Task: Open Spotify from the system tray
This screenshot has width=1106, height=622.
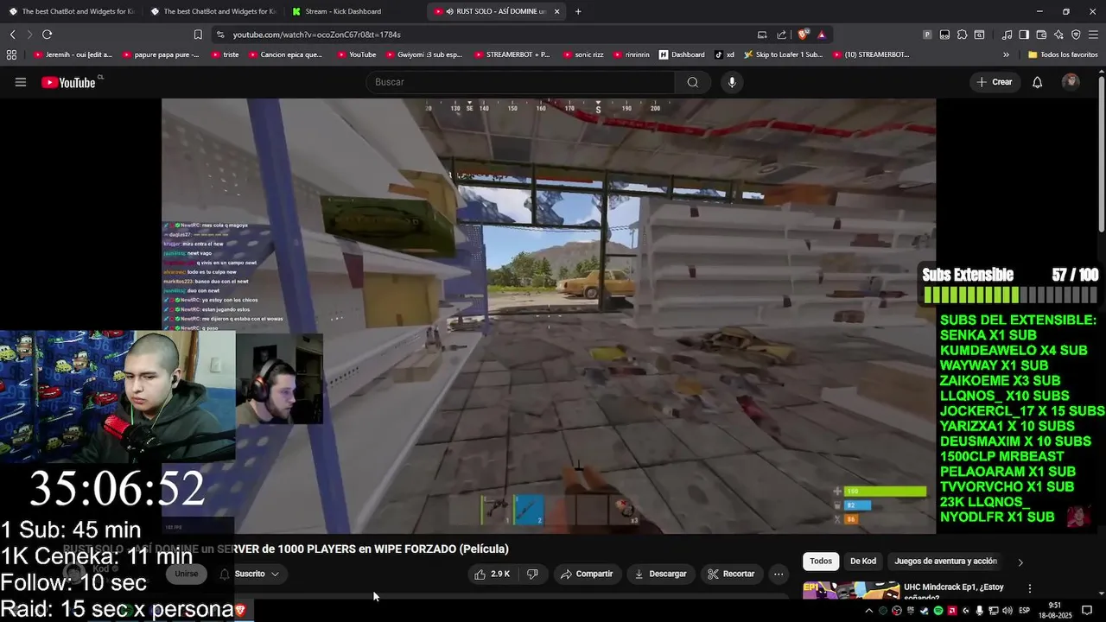Action: click(x=938, y=611)
